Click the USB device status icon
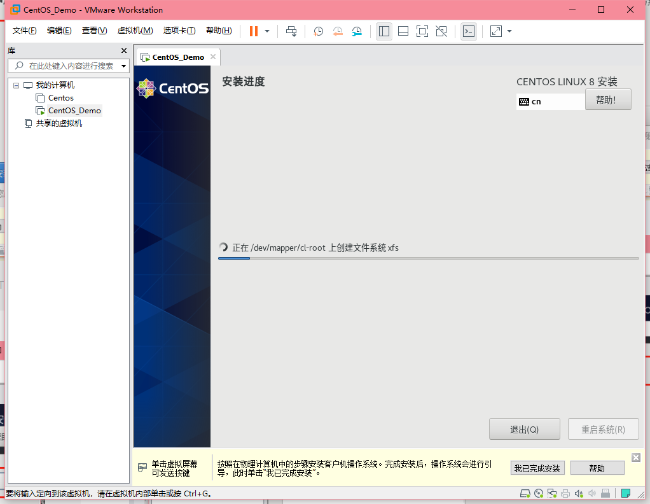Viewport: 650px width, 504px height. click(605, 493)
